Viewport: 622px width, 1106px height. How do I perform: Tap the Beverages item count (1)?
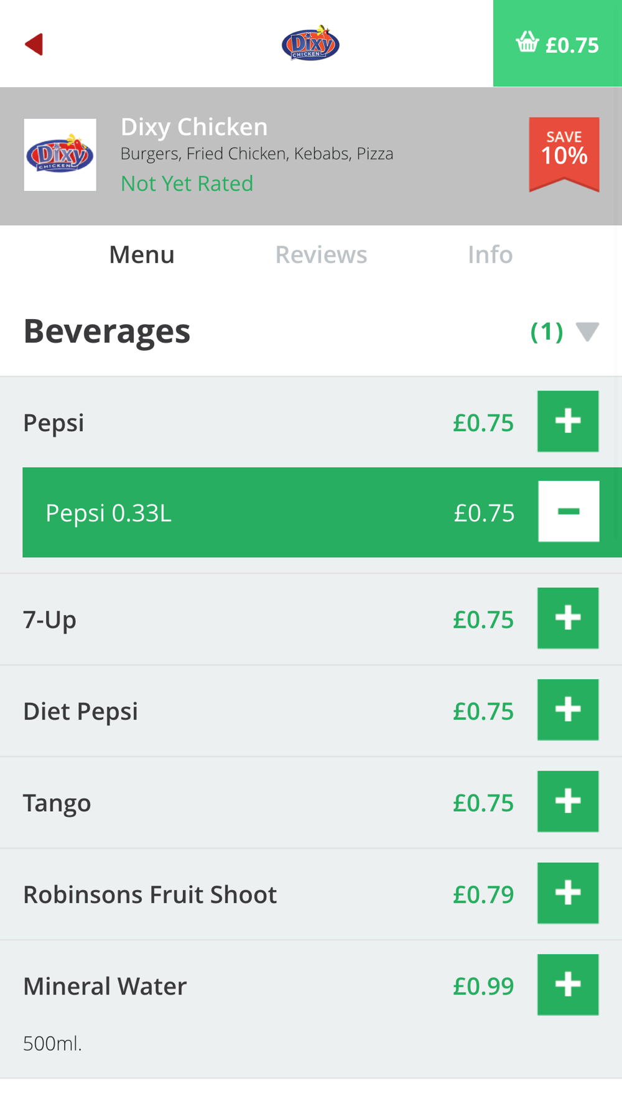(546, 332)
